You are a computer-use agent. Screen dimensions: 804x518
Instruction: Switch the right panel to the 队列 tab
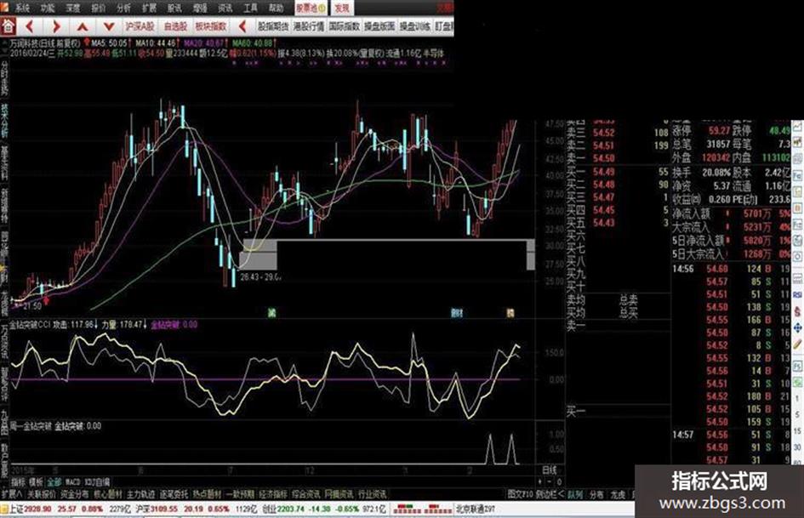pos(575,495)
